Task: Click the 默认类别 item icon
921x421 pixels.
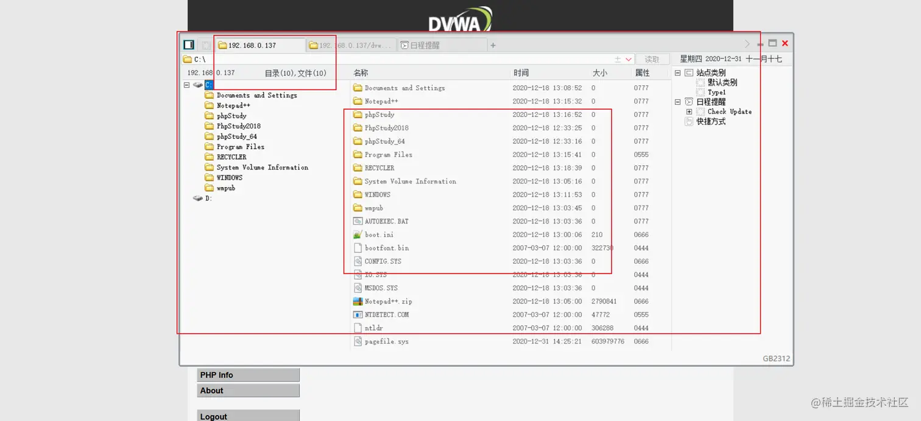Action: pos(700,82)
